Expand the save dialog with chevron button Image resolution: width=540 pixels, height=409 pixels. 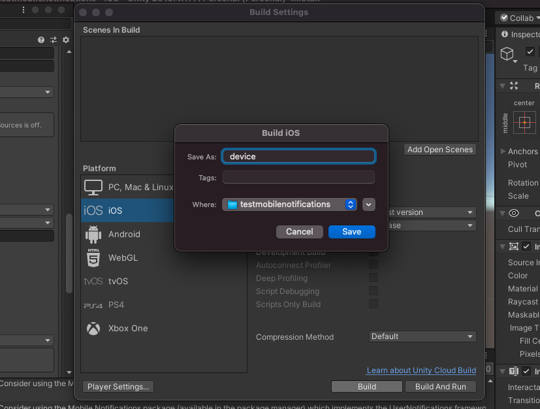click(x=369, y=204)
